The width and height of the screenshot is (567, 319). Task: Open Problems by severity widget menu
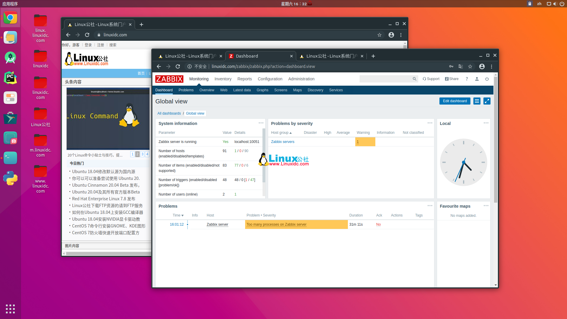430,123
